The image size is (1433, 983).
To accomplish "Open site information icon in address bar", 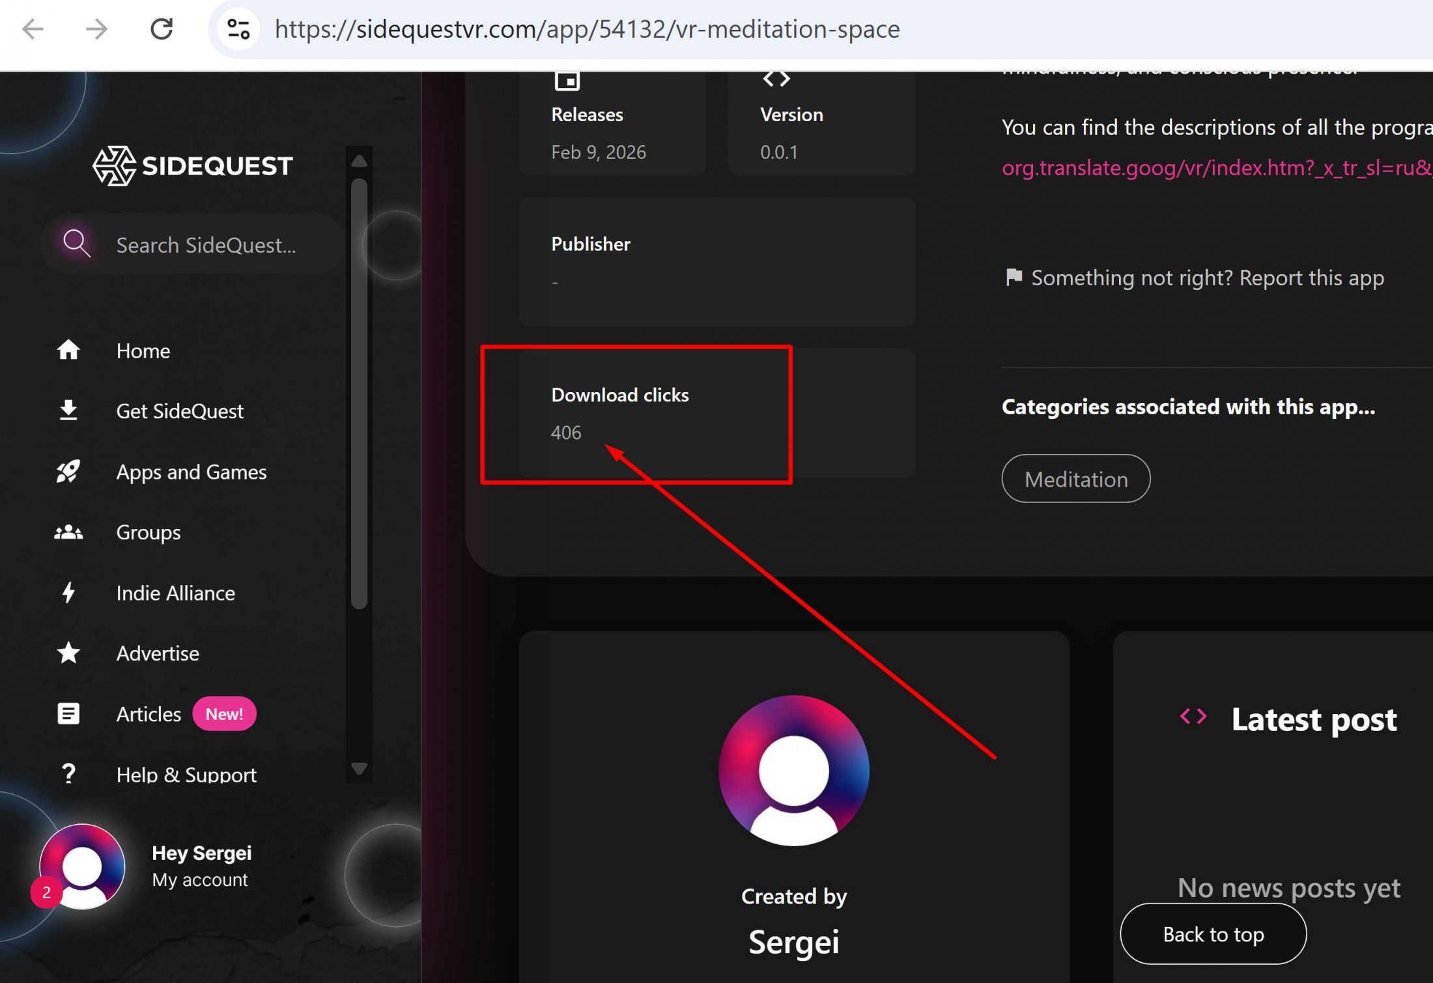I will click(238, 29).
